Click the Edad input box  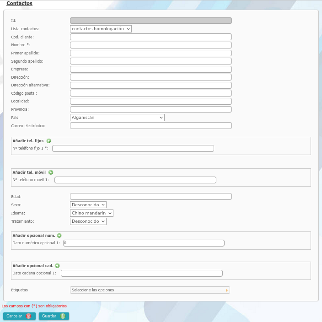click(x=150, y=197)
